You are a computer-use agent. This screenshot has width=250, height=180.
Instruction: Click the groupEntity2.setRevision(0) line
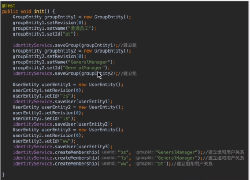(49, 57)
